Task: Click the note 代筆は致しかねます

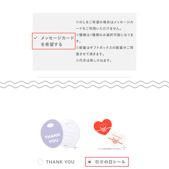Action: (94, 60)
